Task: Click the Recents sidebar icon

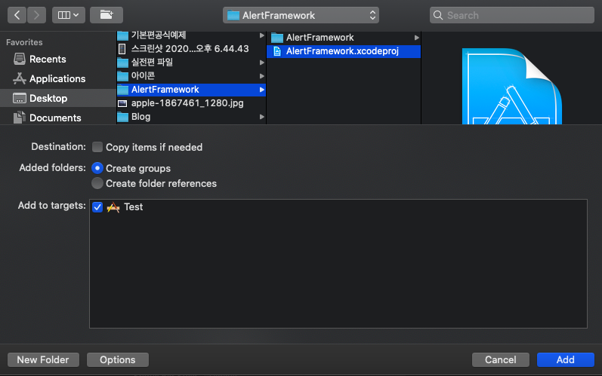Action: click(20, 59)
